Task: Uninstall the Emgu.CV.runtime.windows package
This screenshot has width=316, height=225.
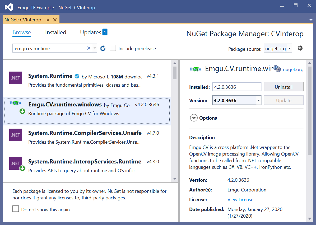Action: coord(284,87)
